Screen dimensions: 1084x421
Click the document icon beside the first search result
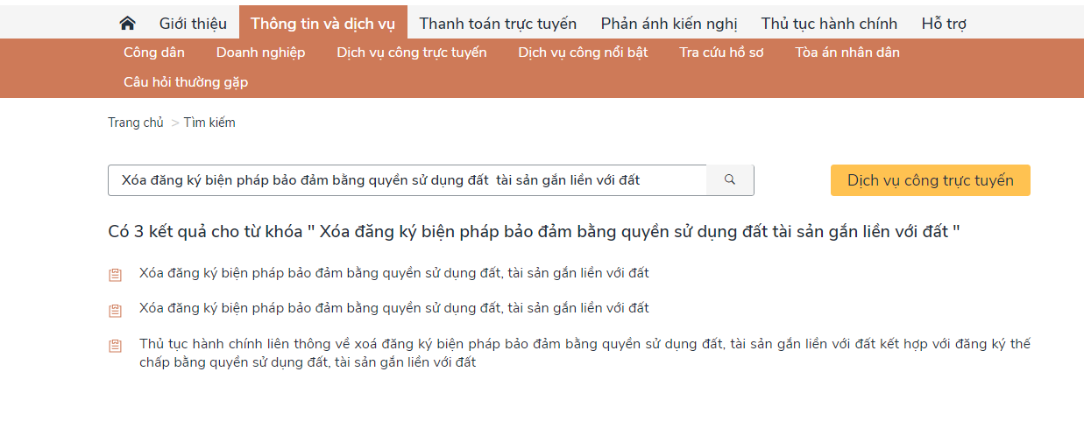115,275
